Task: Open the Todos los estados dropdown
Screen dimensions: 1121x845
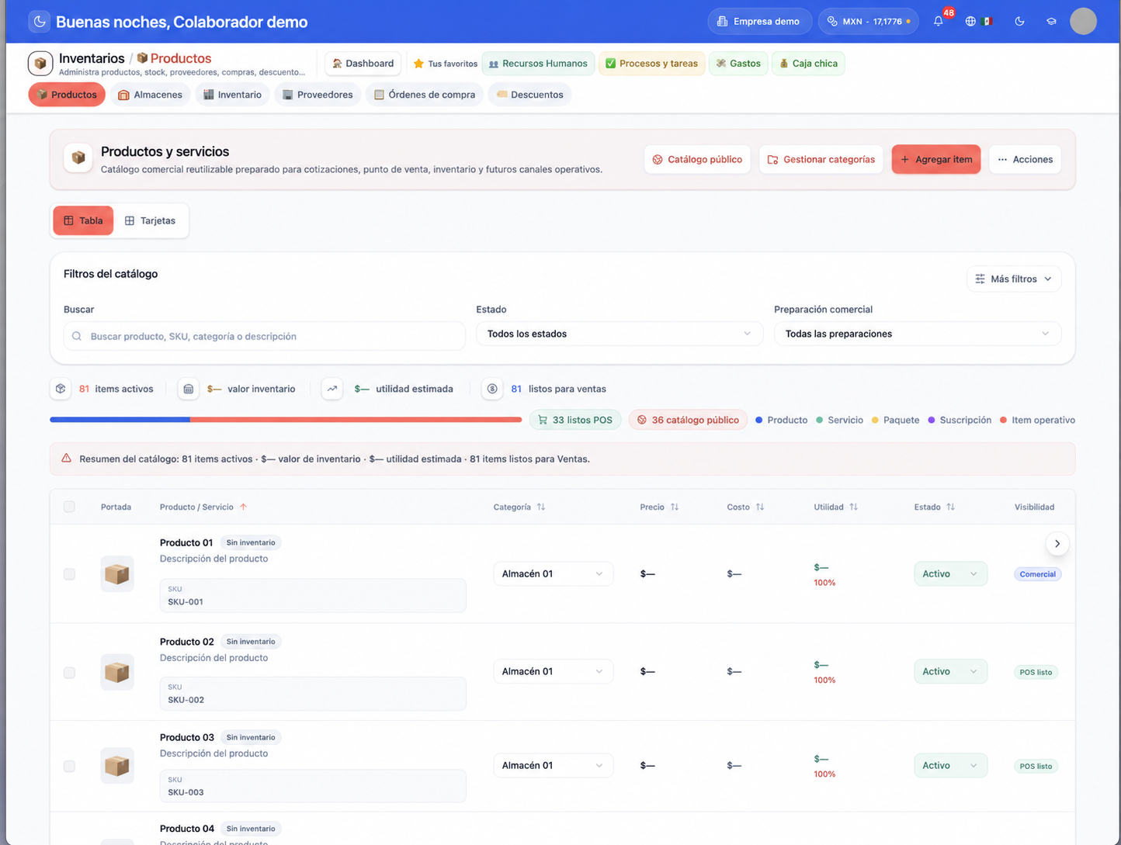Action: click(619, 334)
